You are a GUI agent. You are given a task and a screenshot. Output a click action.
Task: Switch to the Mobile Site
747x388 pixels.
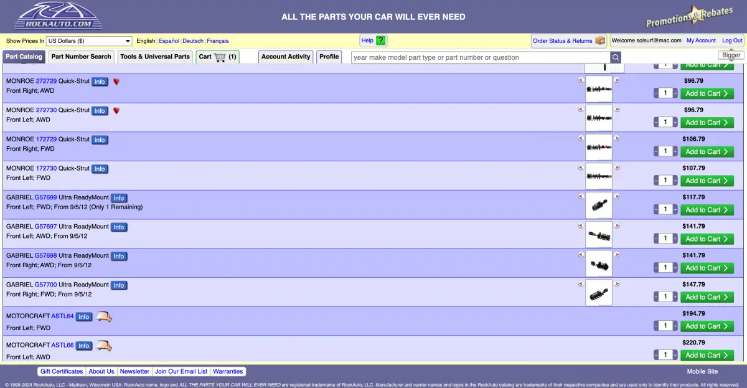702,372
